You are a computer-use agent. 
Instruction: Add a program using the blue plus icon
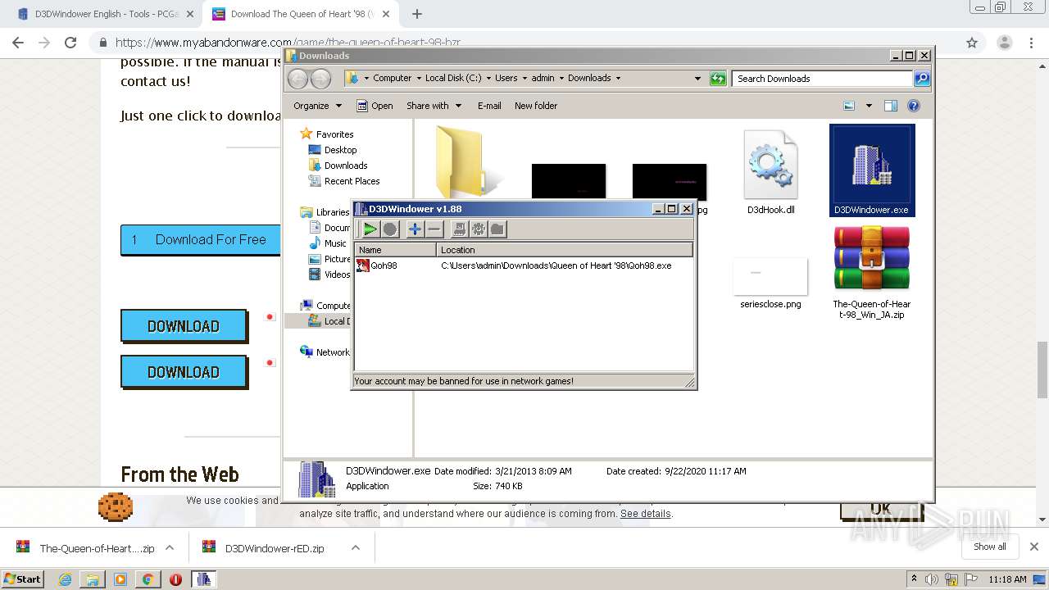415,229
